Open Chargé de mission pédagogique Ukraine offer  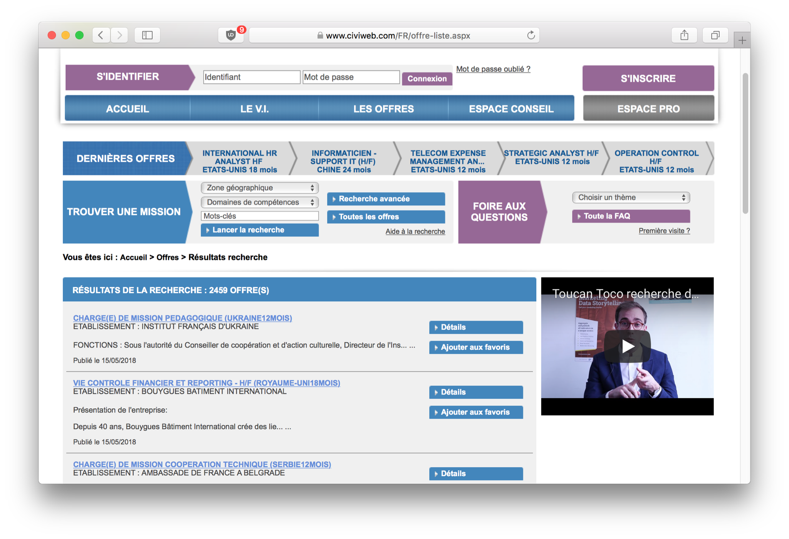[x=183, y=318]
